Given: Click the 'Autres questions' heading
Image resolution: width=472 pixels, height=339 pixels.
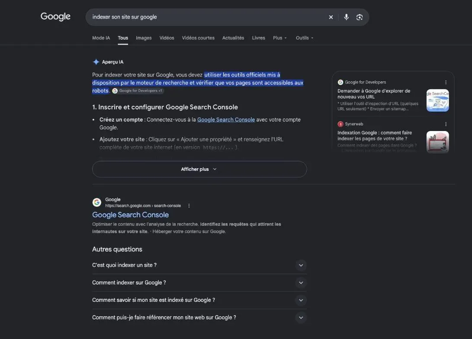Looking at the screenshot, I should (x=117, y=249).
